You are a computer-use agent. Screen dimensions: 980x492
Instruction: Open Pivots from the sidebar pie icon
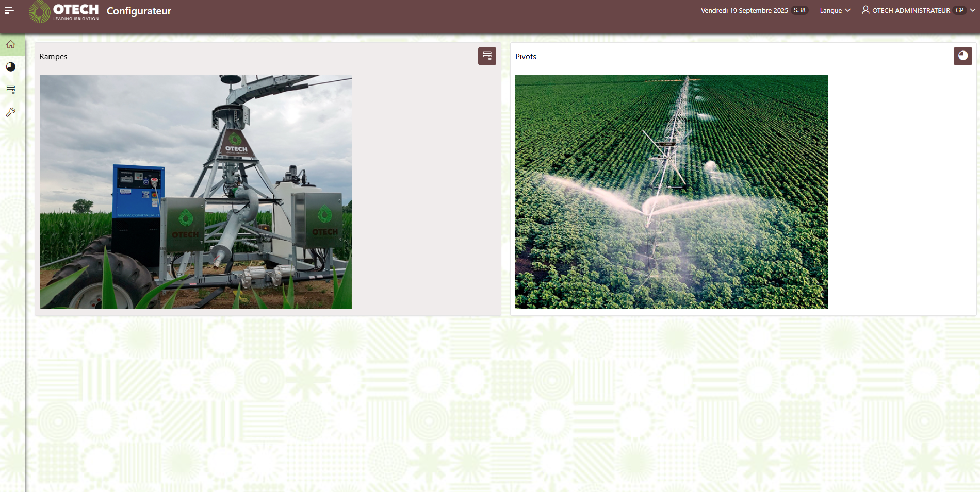[11, 67]
